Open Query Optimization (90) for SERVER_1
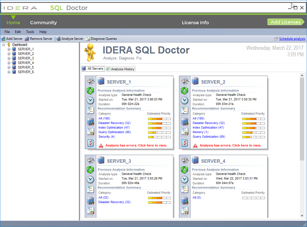Screen dimensions: 307x227 [x=115, y=132]
